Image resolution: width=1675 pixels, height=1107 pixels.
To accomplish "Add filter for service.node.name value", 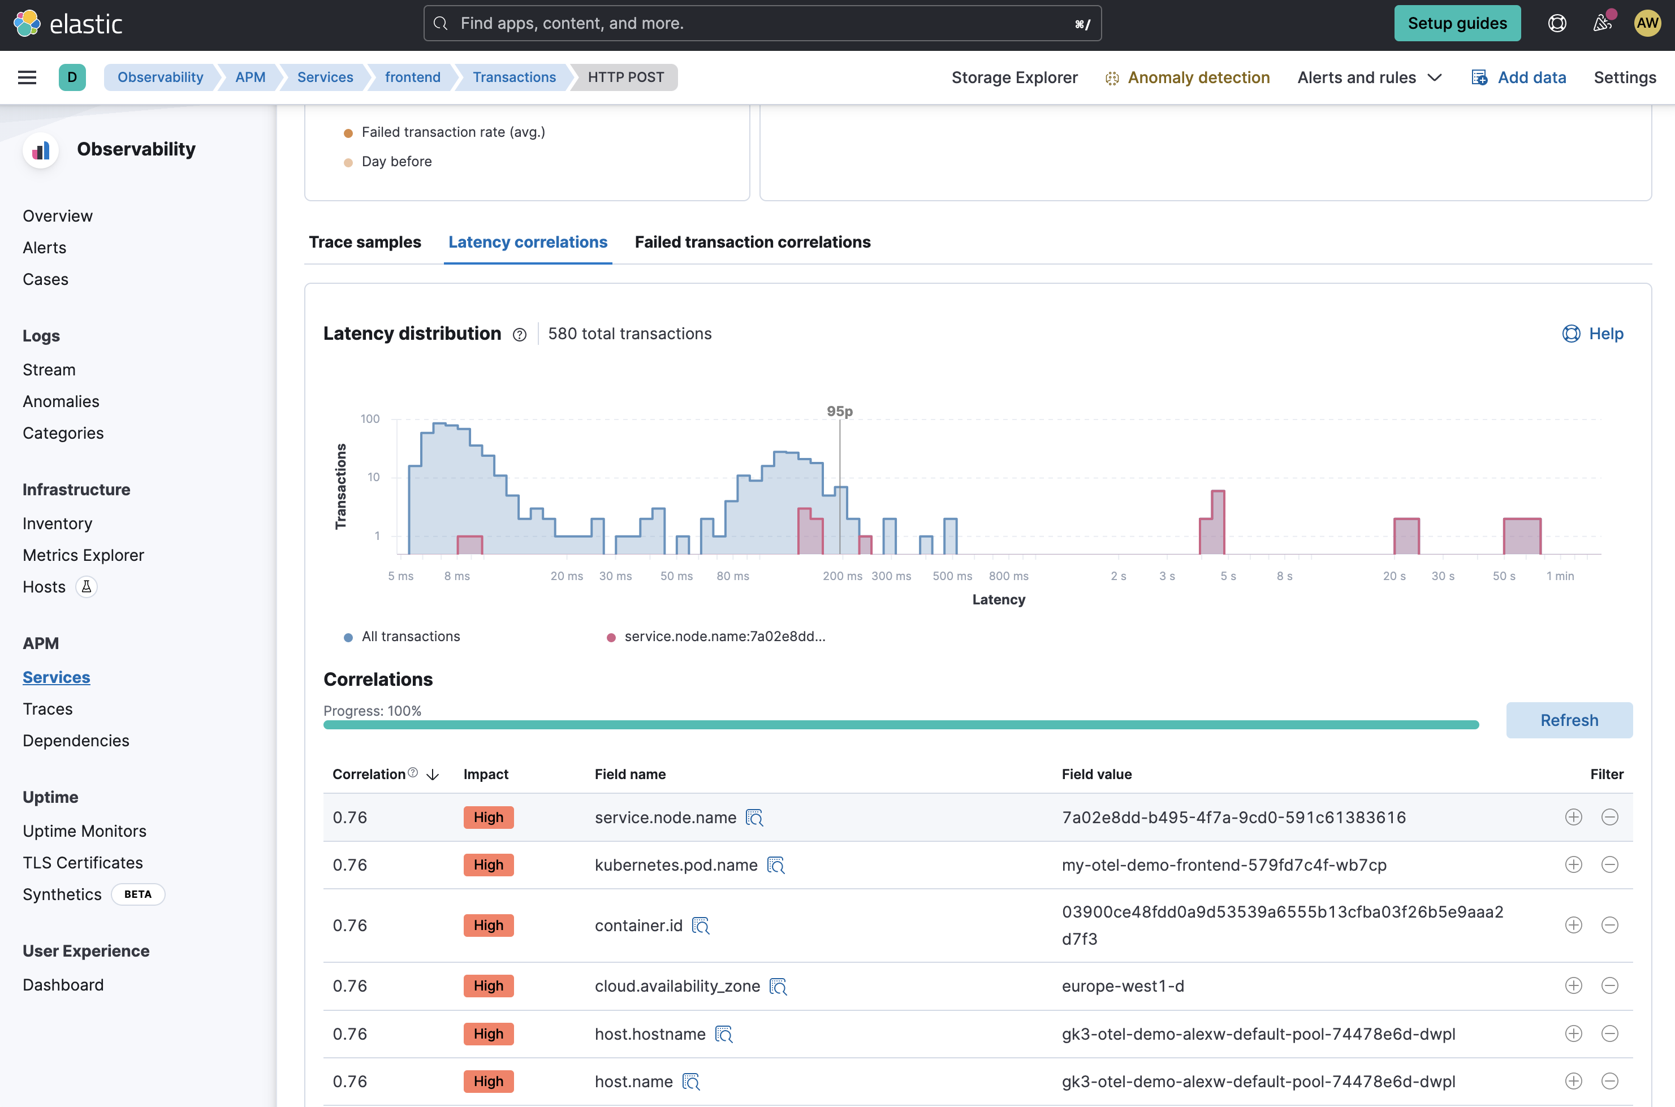I will 1573,817.
